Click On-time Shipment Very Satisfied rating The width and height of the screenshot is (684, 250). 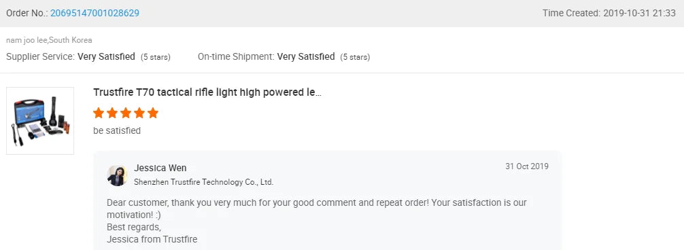306,56
